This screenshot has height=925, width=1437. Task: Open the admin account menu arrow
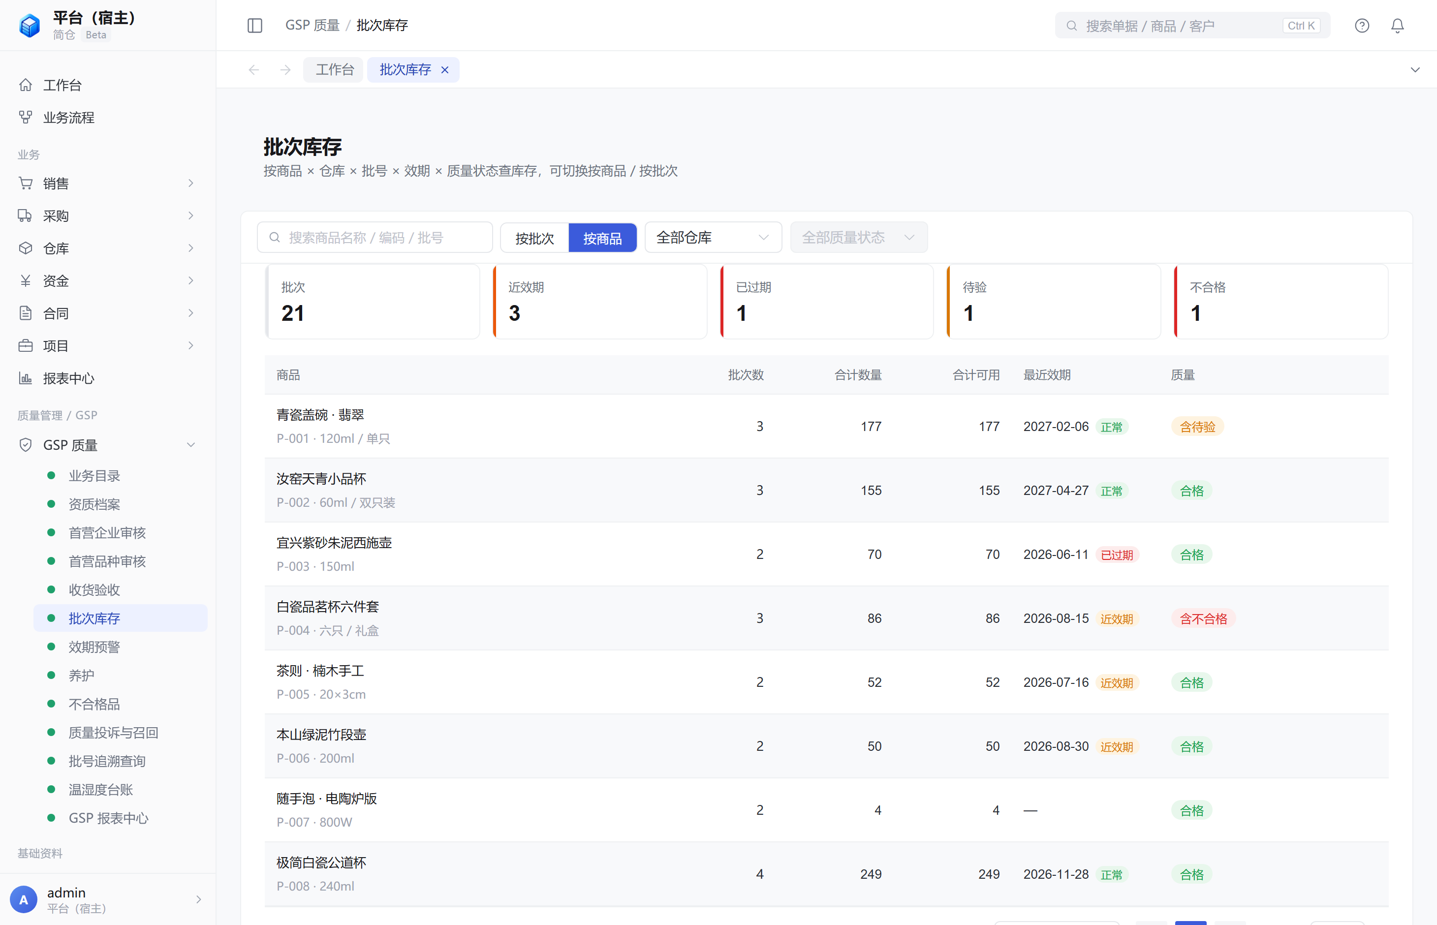click(x=198, y=899)
